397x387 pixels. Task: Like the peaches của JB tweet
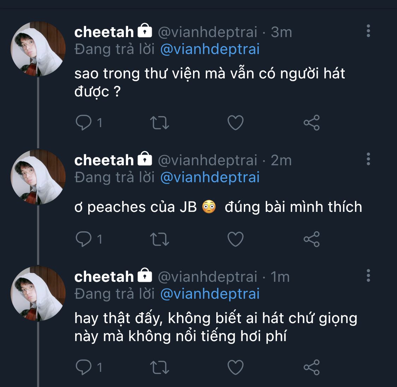pos(235,239)
